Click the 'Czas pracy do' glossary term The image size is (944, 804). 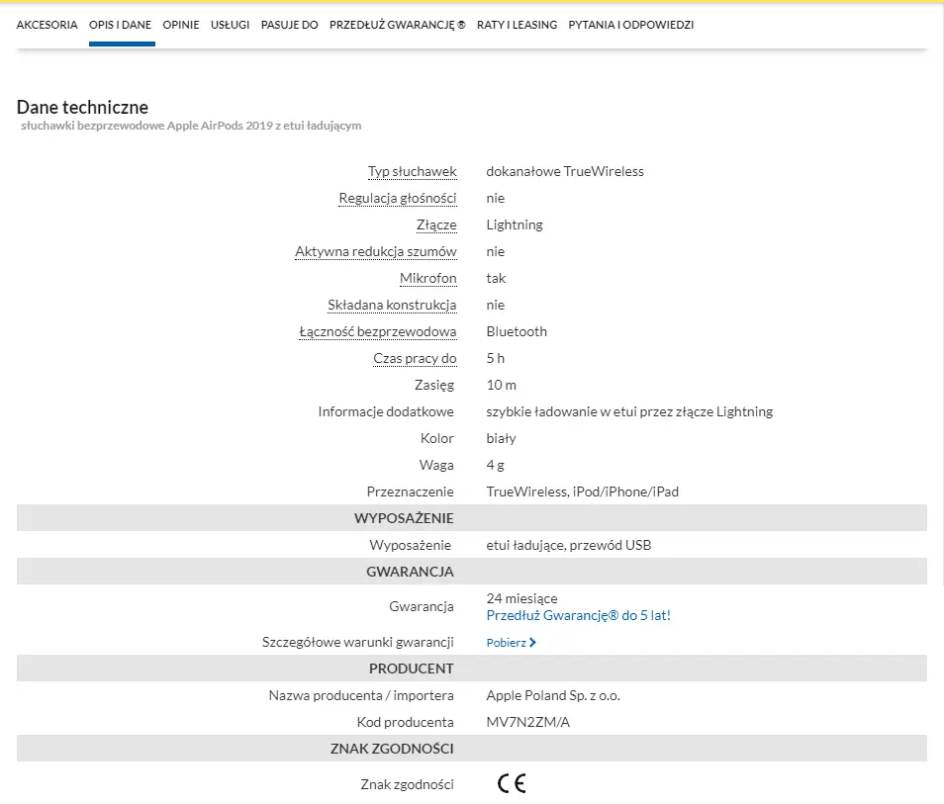(x=415, y=358)
